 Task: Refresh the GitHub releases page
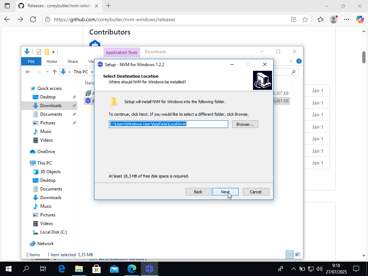pos(33,19)
